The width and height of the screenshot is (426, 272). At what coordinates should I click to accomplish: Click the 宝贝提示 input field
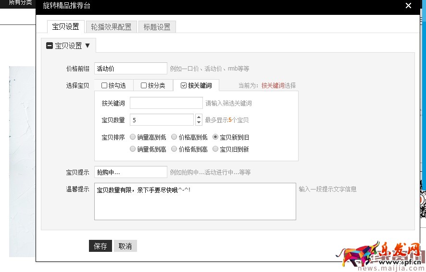[x=131, y=172]
